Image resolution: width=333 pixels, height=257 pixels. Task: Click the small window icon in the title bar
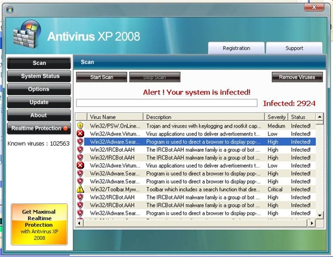coord(10,10)
